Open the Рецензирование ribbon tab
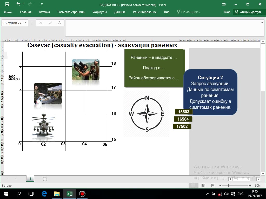266x199 pixels. coord(145,12)
